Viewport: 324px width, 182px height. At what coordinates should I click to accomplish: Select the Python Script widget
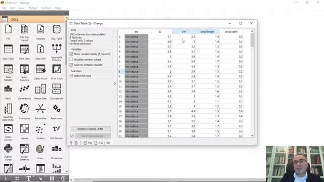[8, 149]
